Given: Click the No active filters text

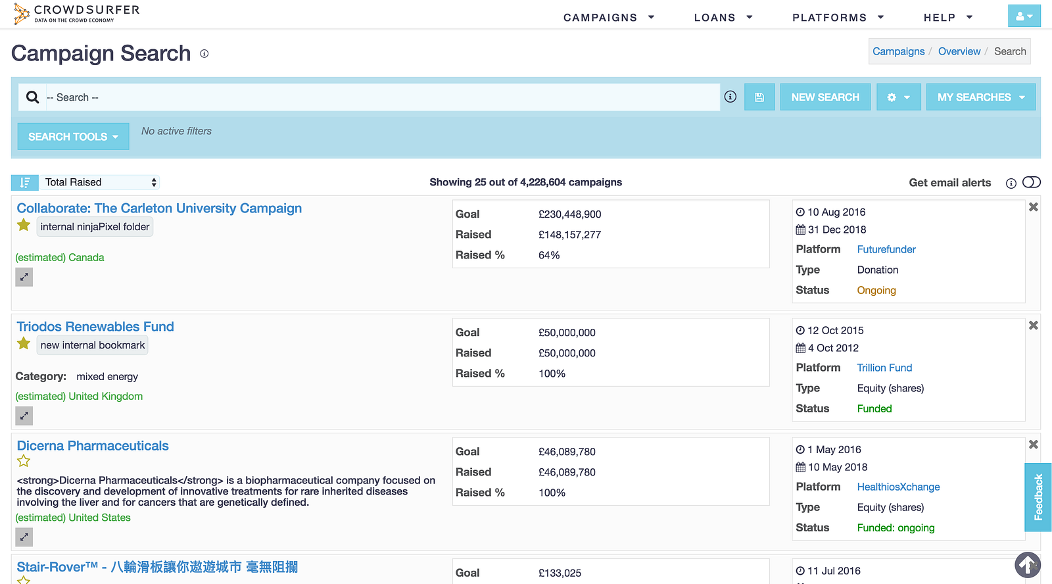Looking at the screenshot, I should click(x=176, y=131).
